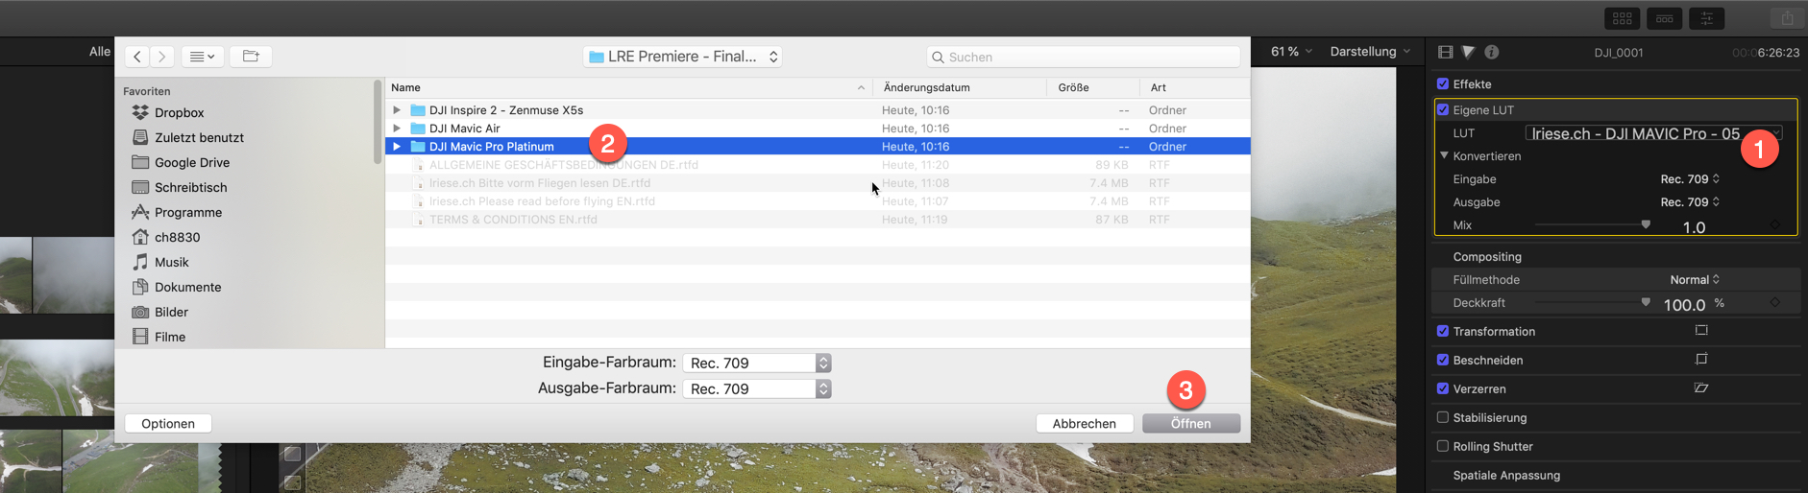Create a new folder in dialog

251,57
